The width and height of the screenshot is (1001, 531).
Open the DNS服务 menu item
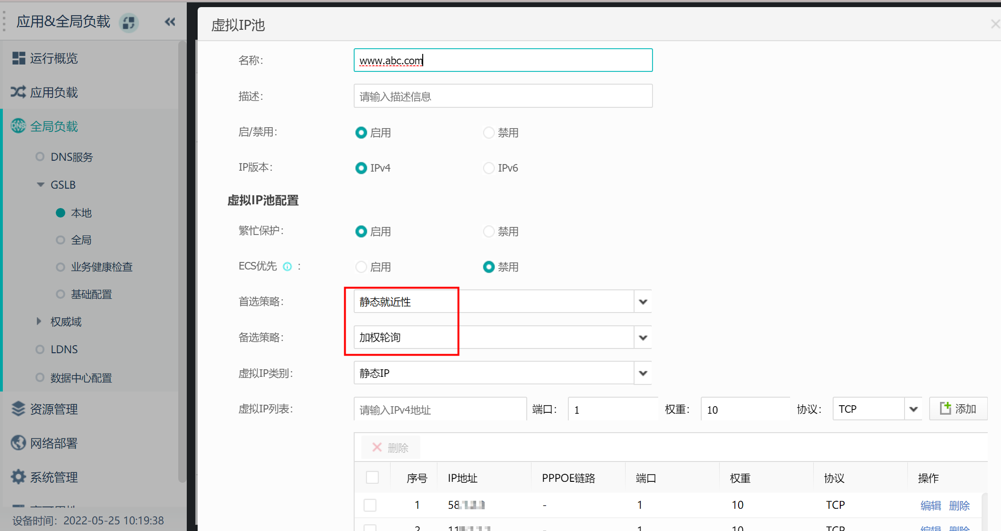pyautogui.click(x=71, y=157)
